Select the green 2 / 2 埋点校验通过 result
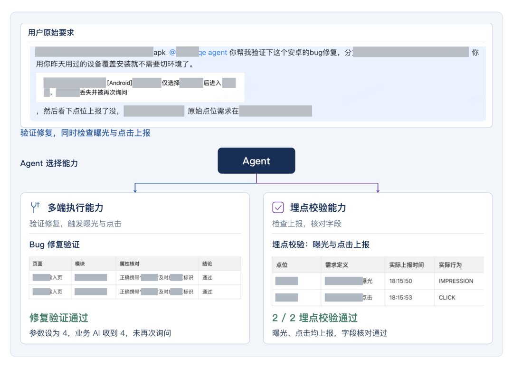The image size is (513, 368). click(x=315, y=318)
